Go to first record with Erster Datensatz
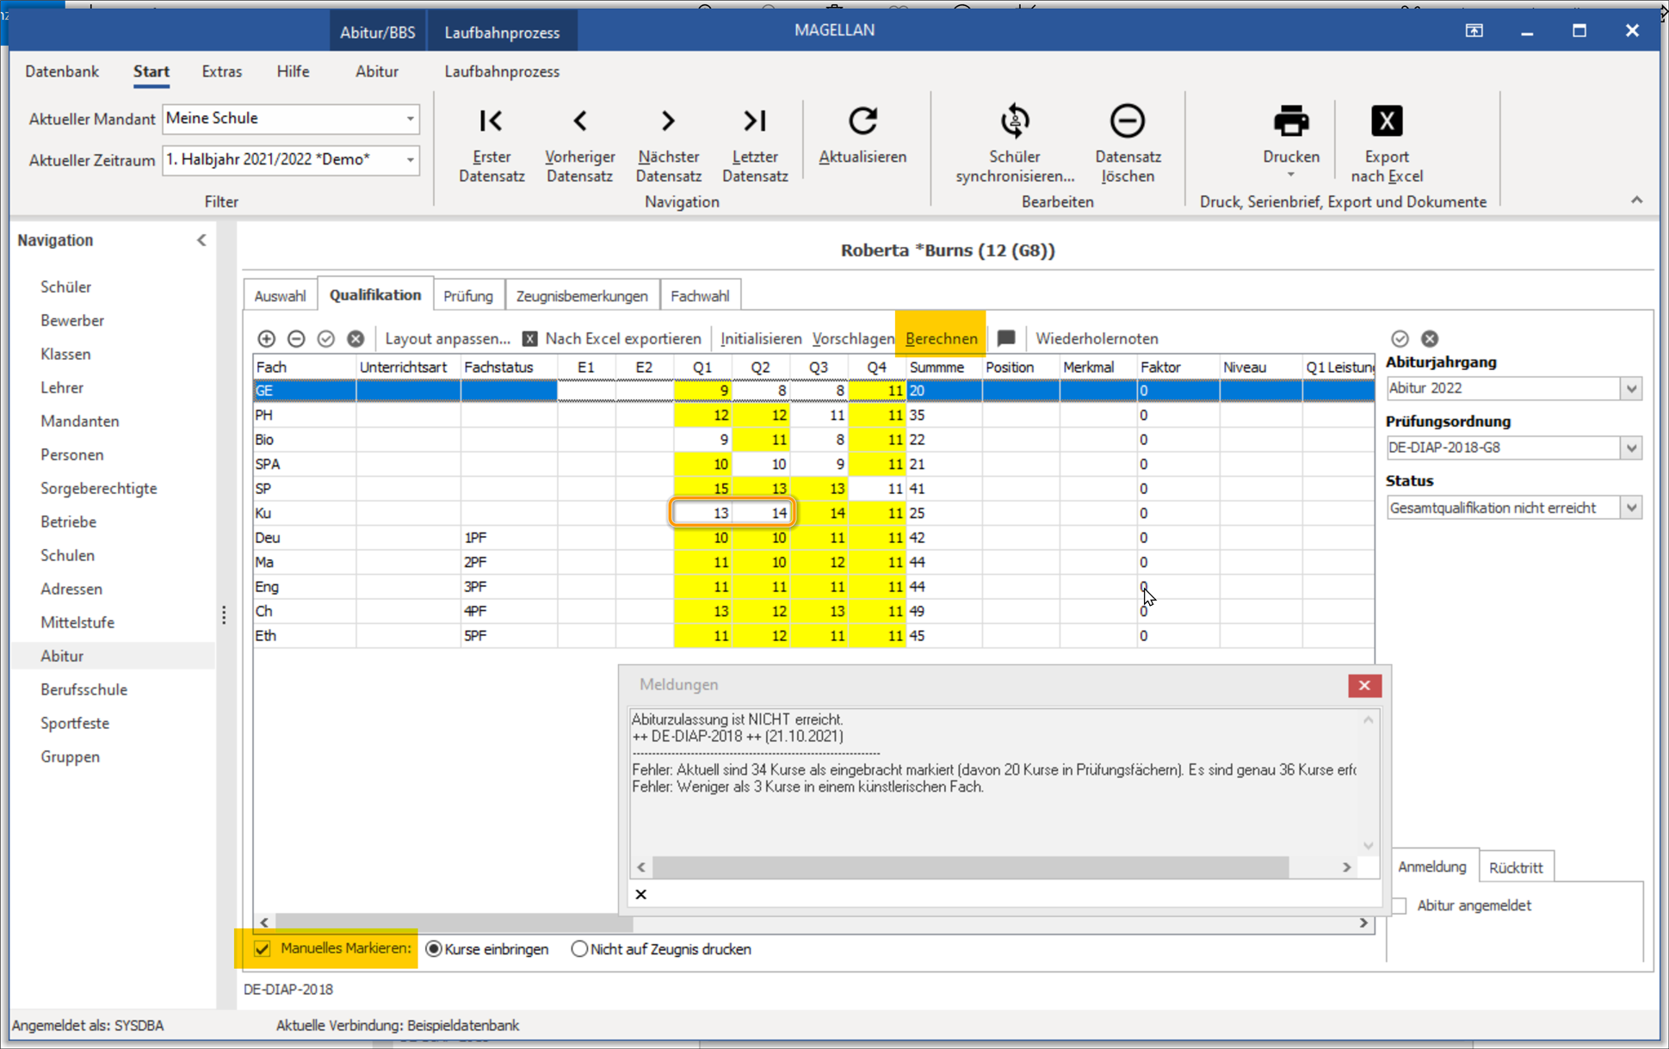 click(x=491, y=143)
